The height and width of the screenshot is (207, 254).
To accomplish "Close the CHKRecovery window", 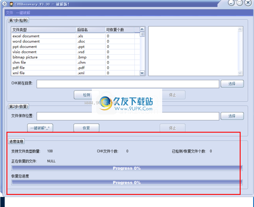I will 248,2.
